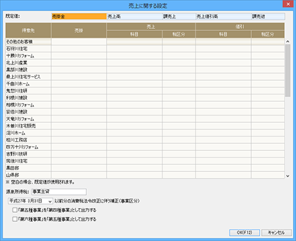Image resolution: width=296 pixels, height=241 pixels.
Task: Select the 千曲川ホーム row
Action: [145, 83]
